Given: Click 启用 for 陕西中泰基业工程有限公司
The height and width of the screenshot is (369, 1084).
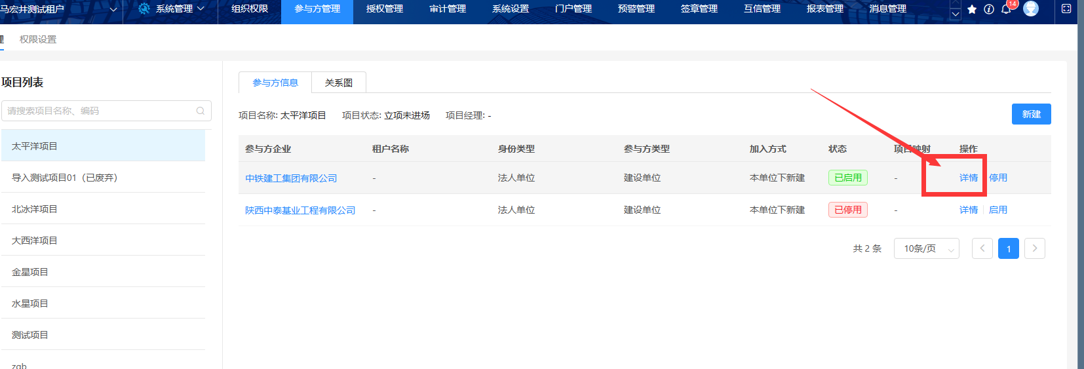Looking at the screenshot, I should coord(998,210).
